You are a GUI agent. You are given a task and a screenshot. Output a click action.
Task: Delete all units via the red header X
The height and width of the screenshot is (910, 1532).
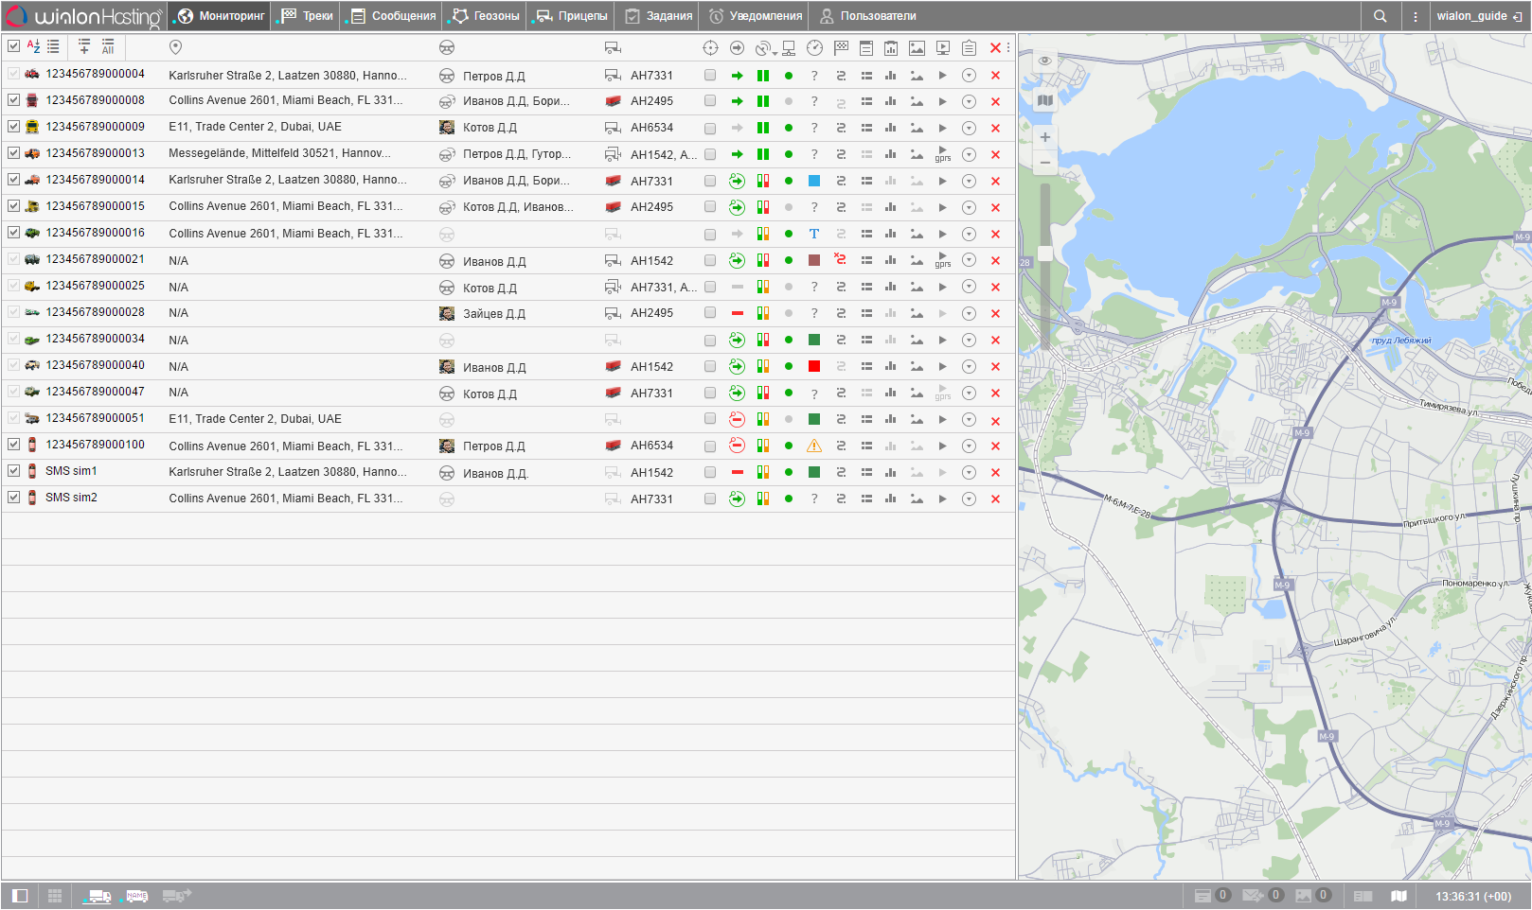click(995, 47)
